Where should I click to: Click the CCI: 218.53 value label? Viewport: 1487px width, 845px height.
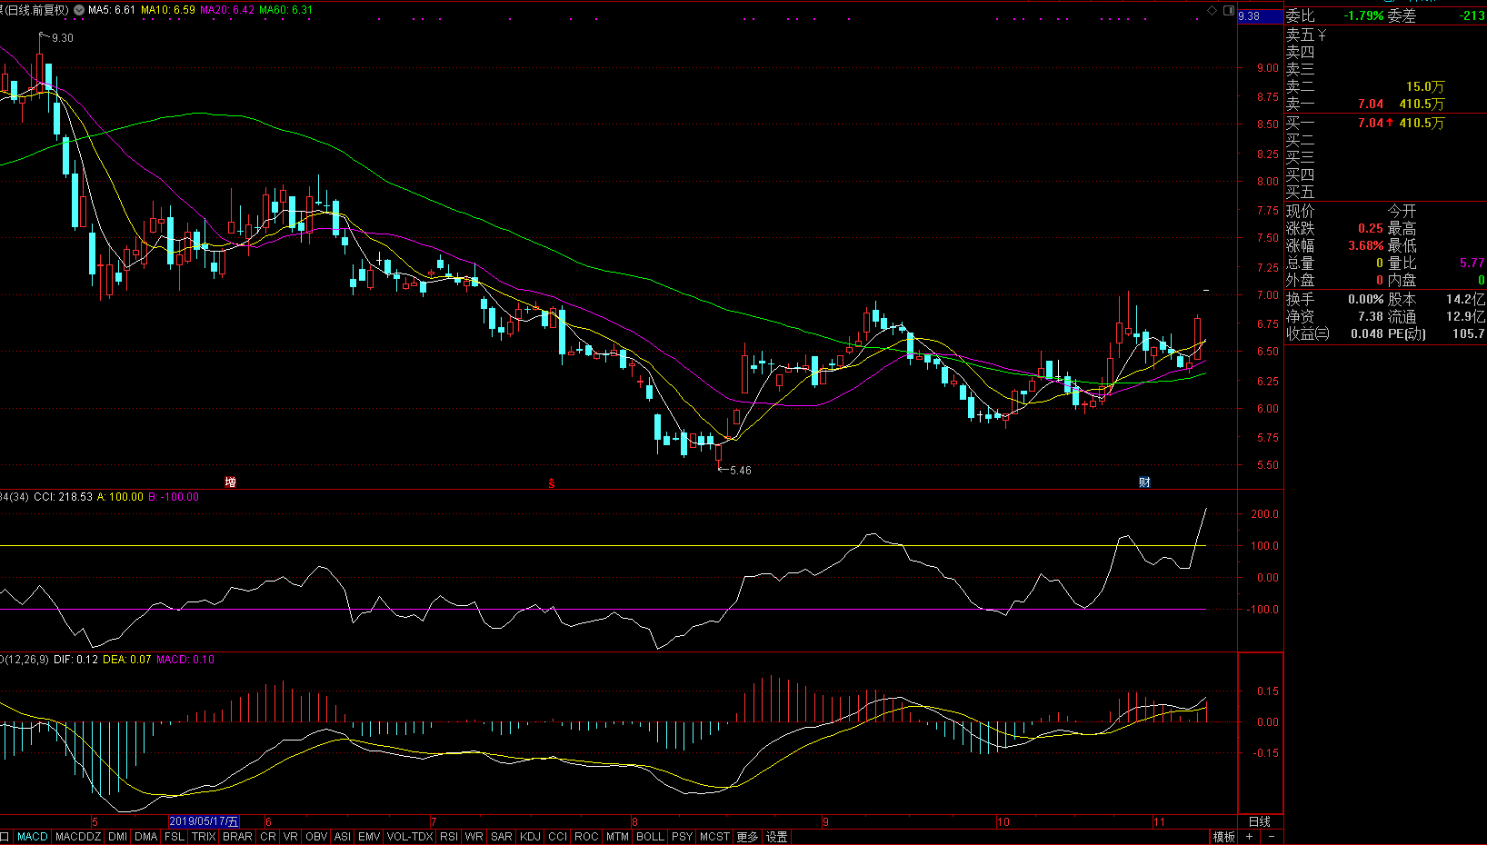pyautogui.click(x=63, y=497)
